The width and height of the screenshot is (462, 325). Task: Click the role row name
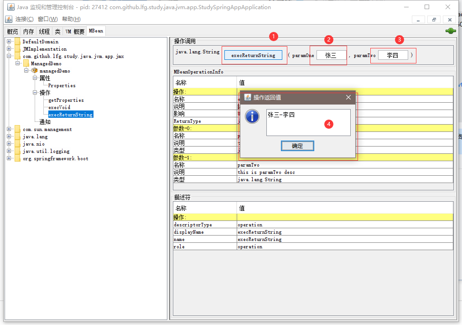point(179,246)
